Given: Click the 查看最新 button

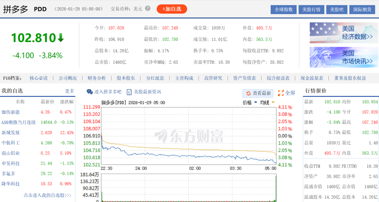Looking at the screenshot, I should (258, 93).
